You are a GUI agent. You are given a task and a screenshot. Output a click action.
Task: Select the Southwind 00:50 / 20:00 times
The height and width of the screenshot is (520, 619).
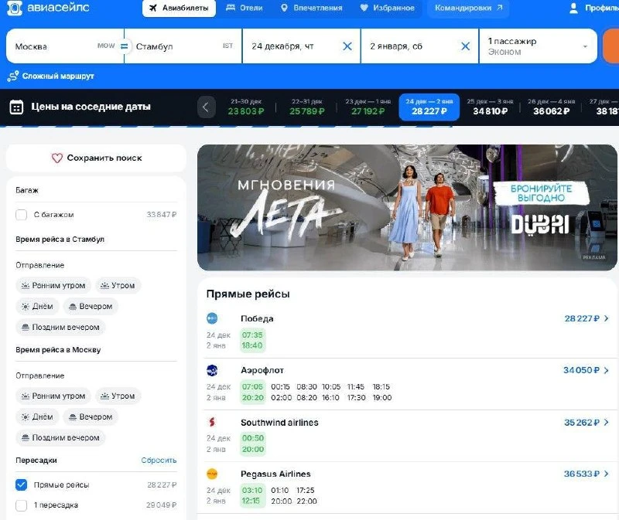point(253,444)
